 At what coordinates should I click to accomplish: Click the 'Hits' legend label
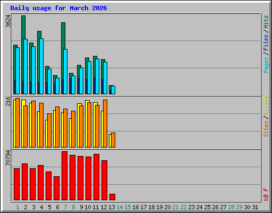266,22
